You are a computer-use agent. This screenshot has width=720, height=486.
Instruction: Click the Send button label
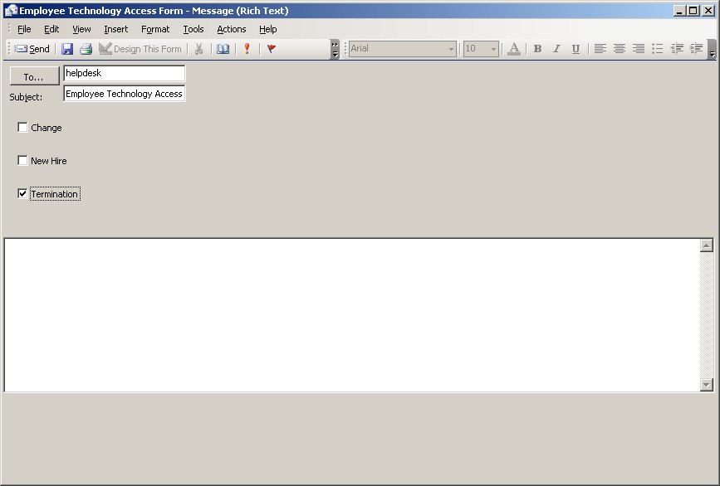pyautogui.click(x=40, y=49)
